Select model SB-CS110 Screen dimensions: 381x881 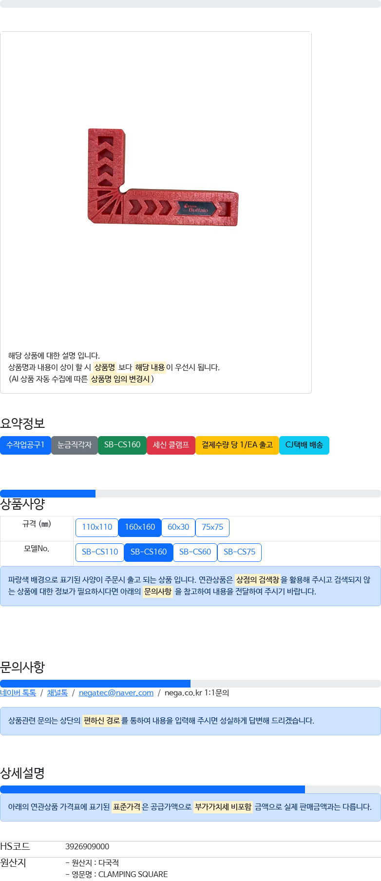[x=100, y=552]
